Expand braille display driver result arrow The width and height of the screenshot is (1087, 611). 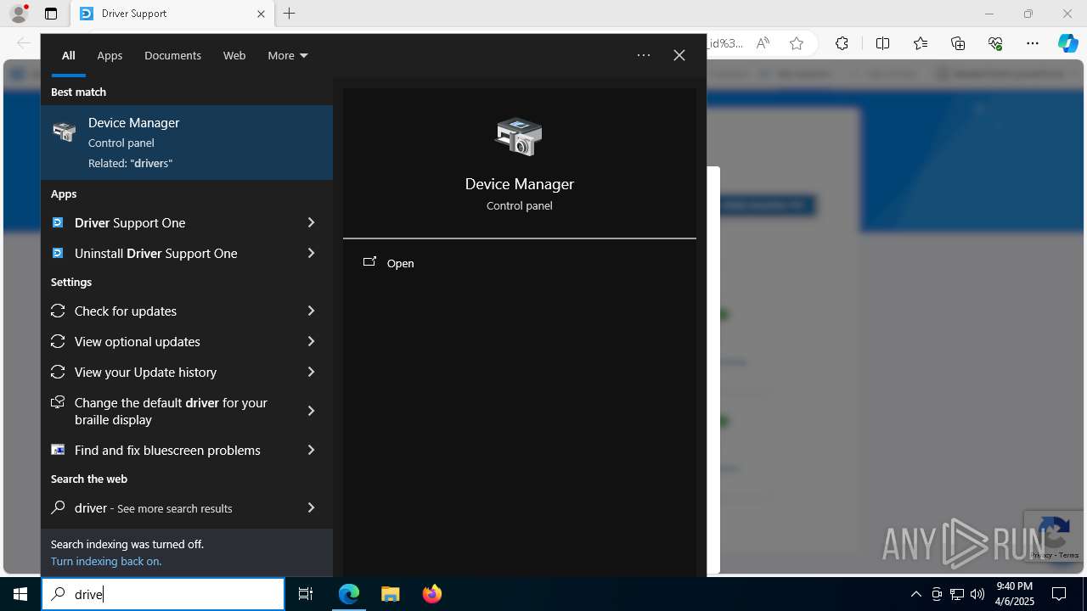click(311, 411)
